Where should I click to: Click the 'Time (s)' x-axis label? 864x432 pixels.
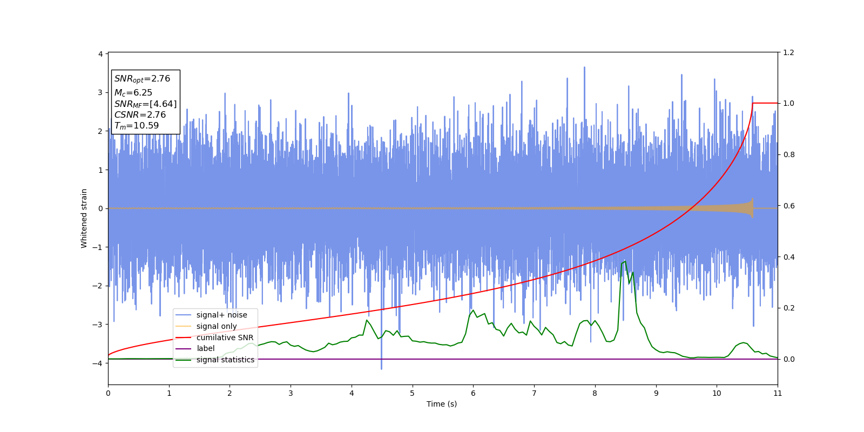tap(442, 404)
